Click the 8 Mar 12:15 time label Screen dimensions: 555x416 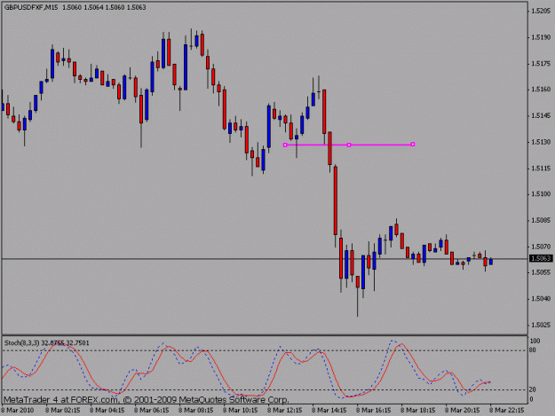coord(284,411)
